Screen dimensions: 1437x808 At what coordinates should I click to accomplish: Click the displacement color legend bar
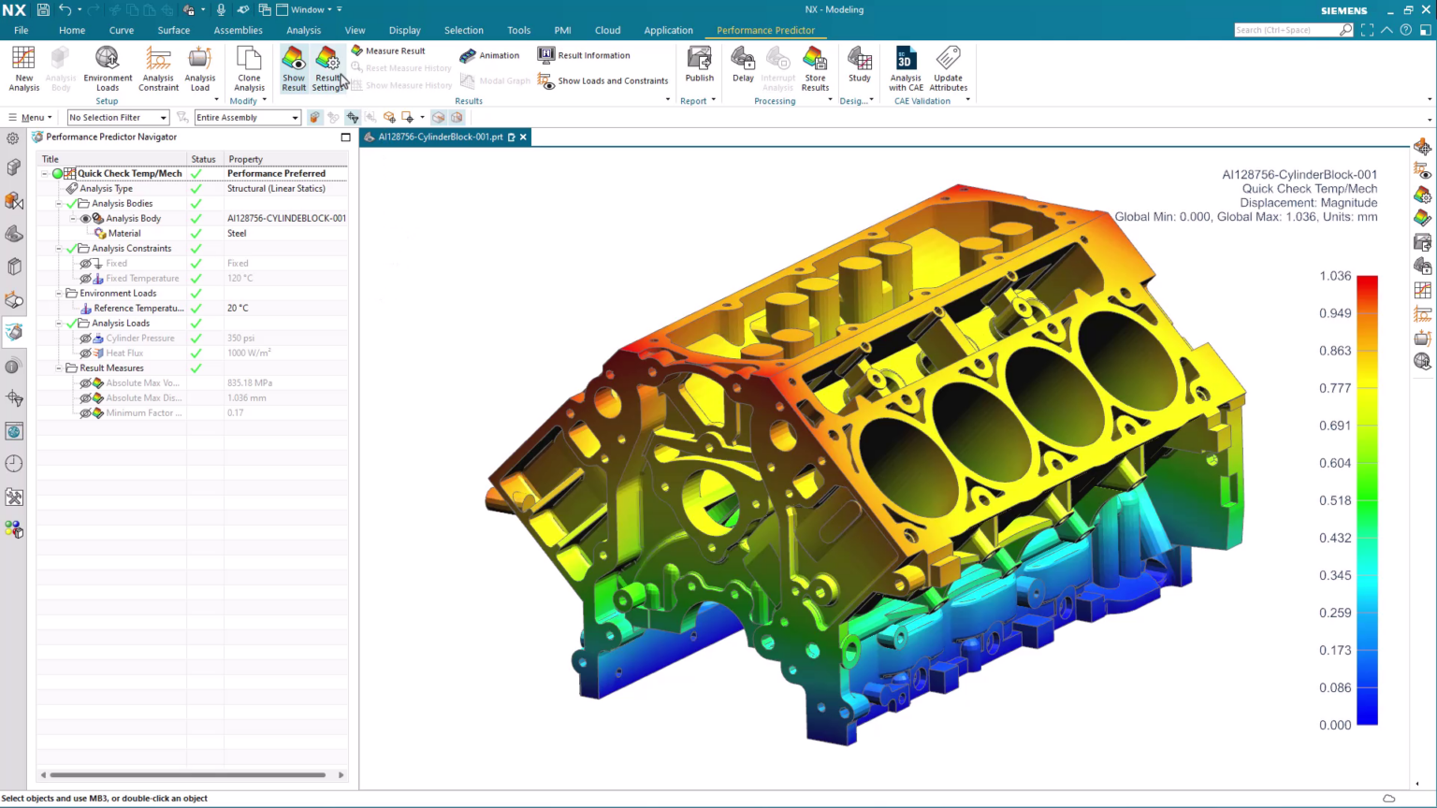(x=1367, y=500)
